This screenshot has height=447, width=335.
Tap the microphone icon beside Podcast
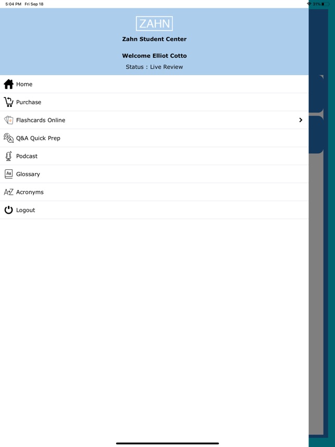(8, 156)
